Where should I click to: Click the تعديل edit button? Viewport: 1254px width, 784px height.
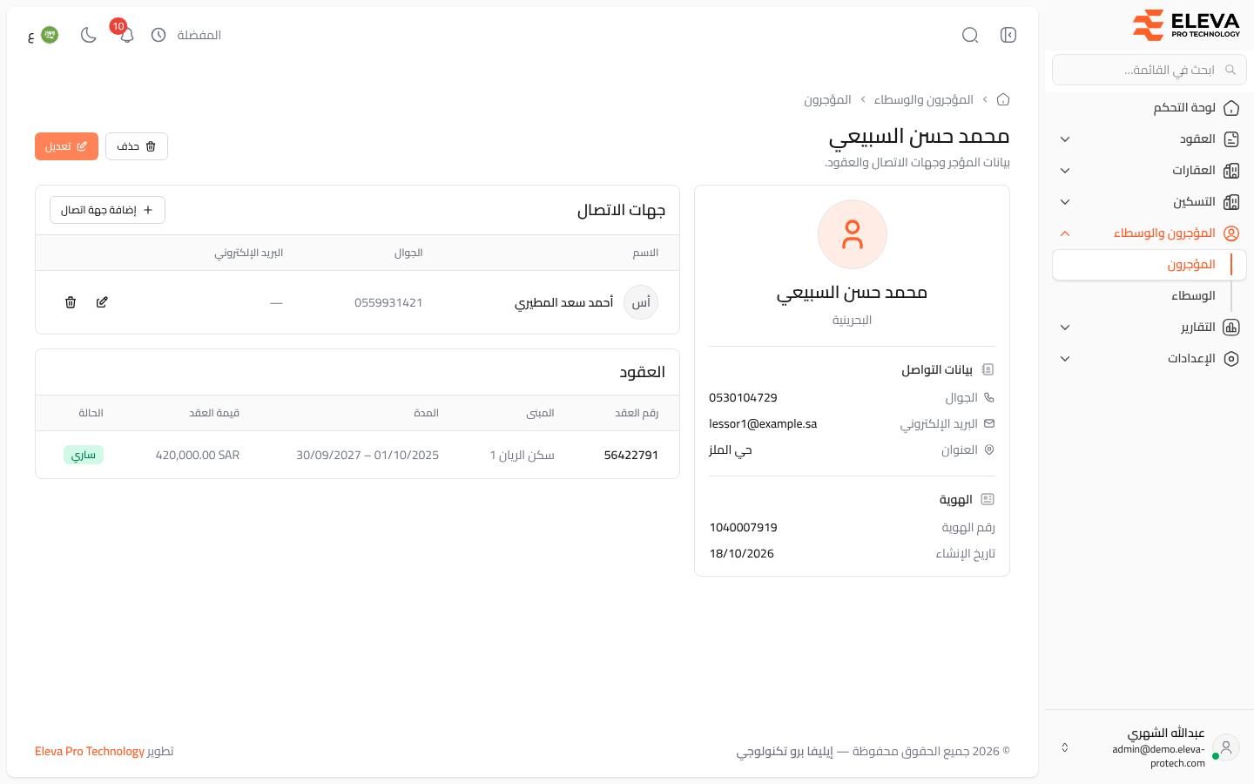pos(66,146)
